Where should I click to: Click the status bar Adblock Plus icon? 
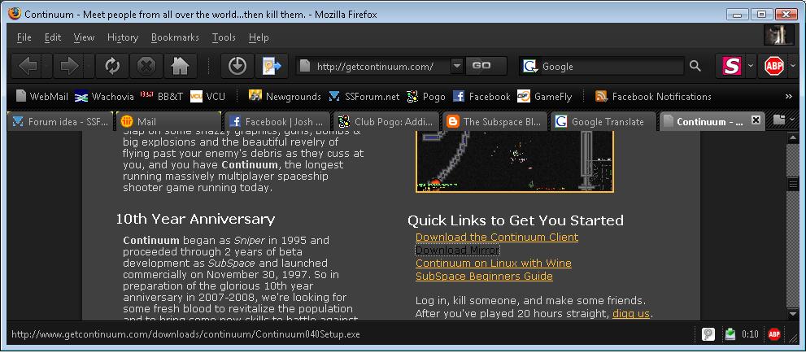(x=774, y=334)
